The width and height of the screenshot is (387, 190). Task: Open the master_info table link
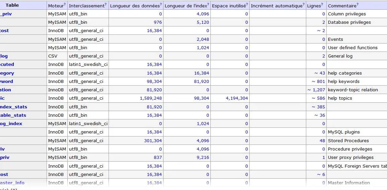pos(12,183)
